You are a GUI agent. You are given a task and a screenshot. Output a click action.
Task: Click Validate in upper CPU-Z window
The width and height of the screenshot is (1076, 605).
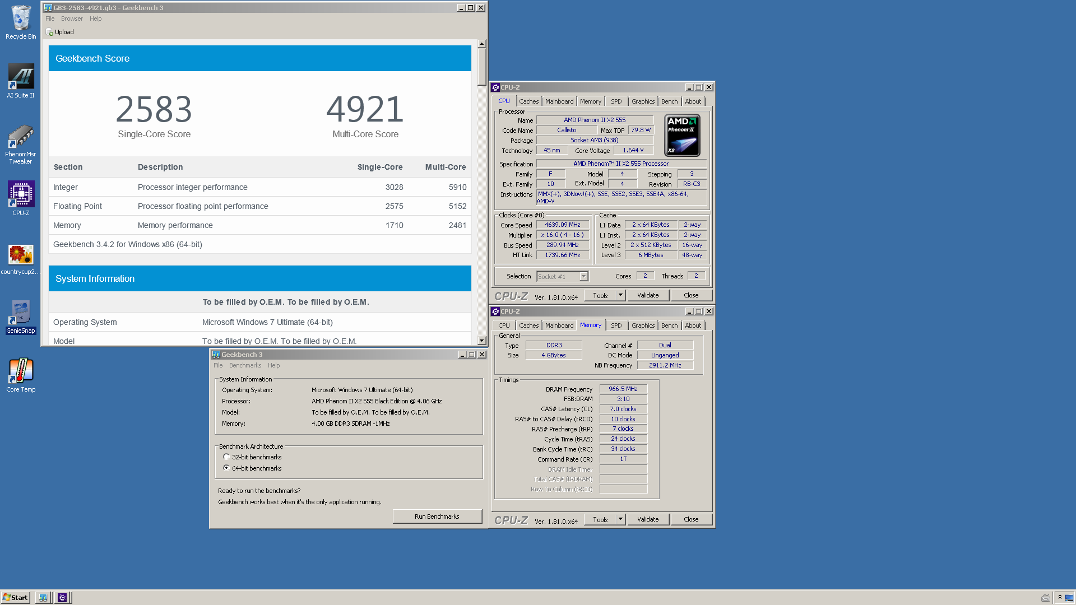point(648,295)
